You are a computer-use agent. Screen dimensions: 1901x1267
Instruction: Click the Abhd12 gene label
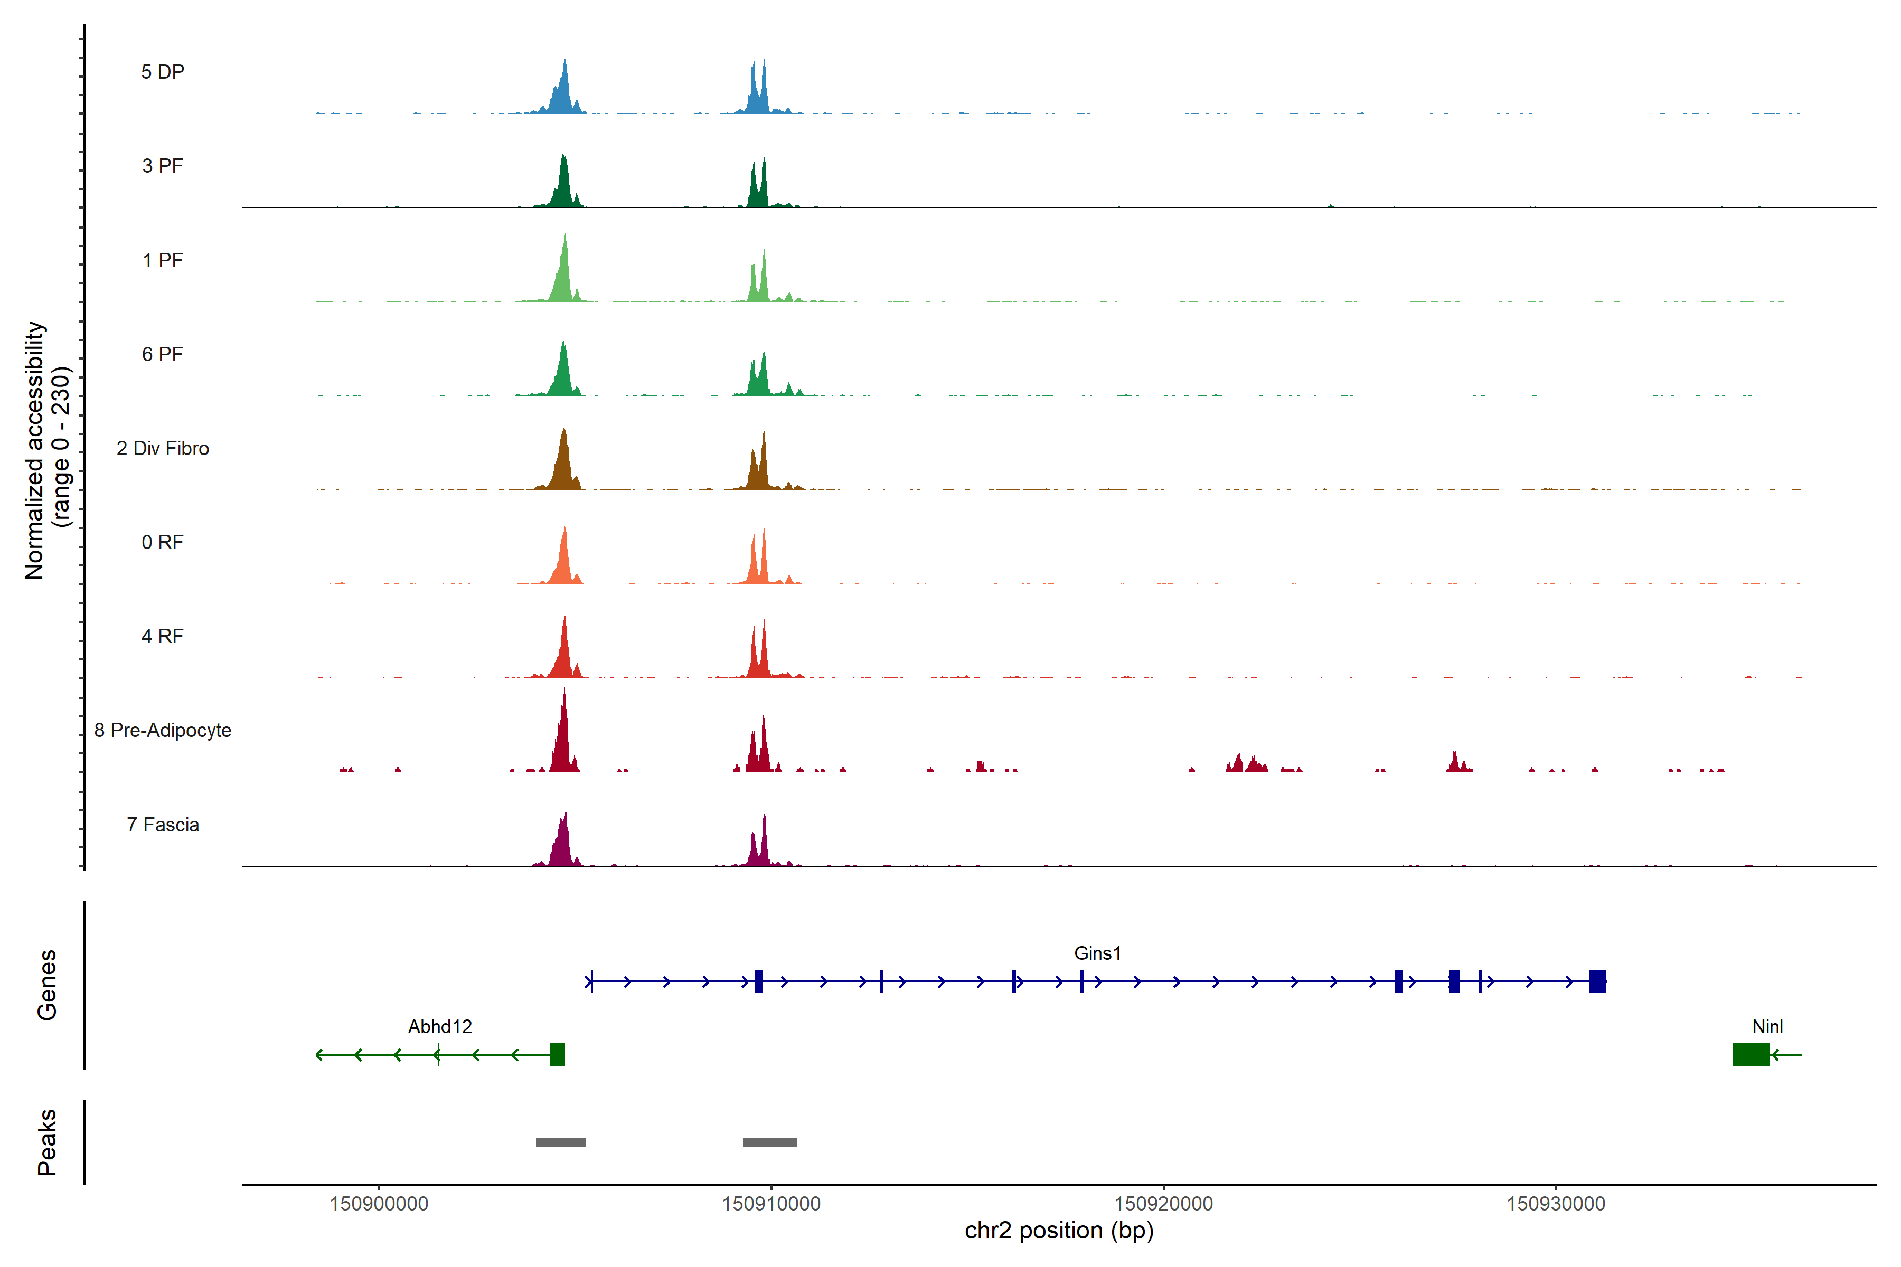pyautogui.click(x=440, y=1026)
